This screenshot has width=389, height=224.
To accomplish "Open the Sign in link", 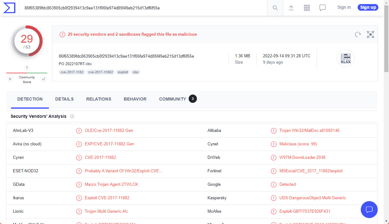I will pyautogui.click(x=344, y=7).
